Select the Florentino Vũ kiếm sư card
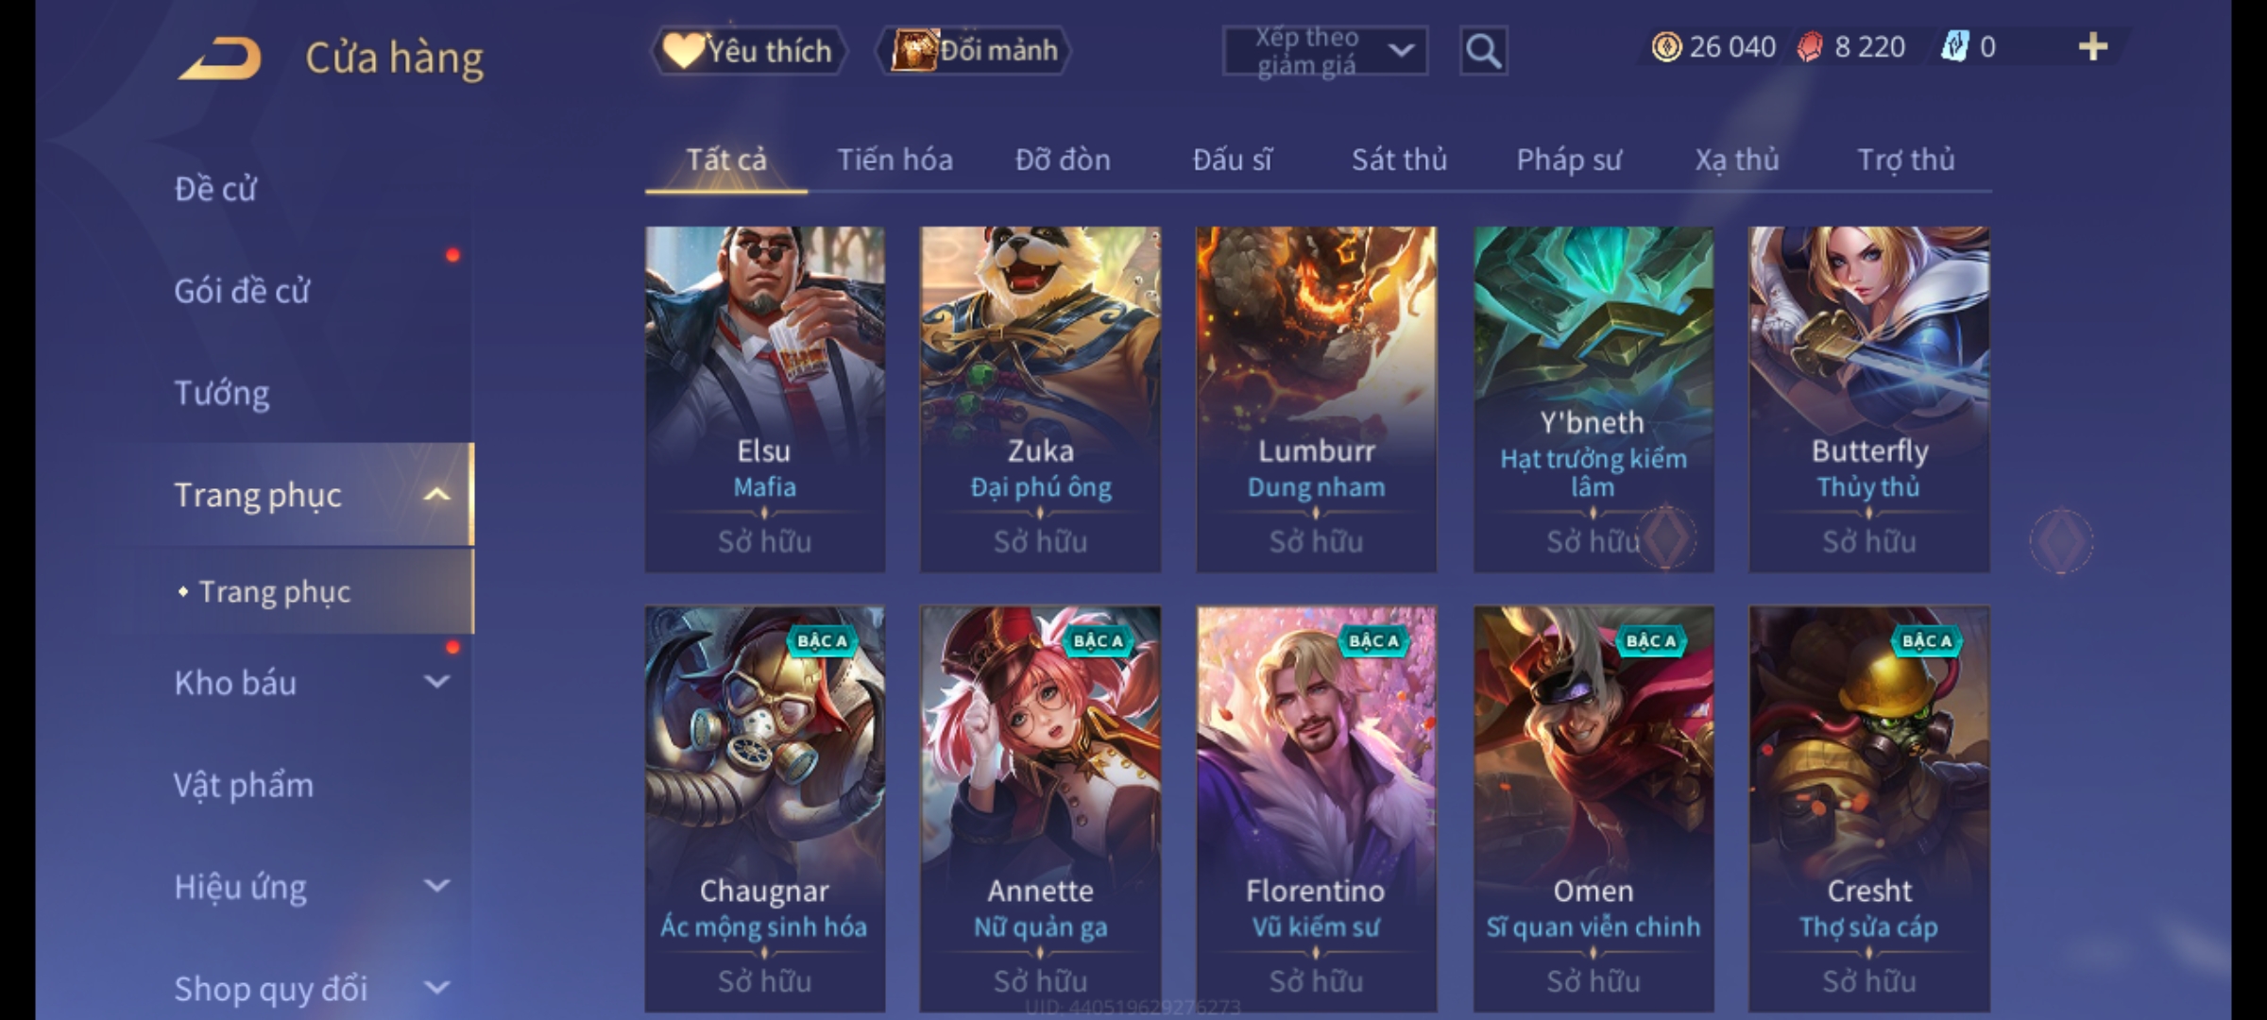This screenshot has height=1020, width=2267. click(x=1316, y=808)
